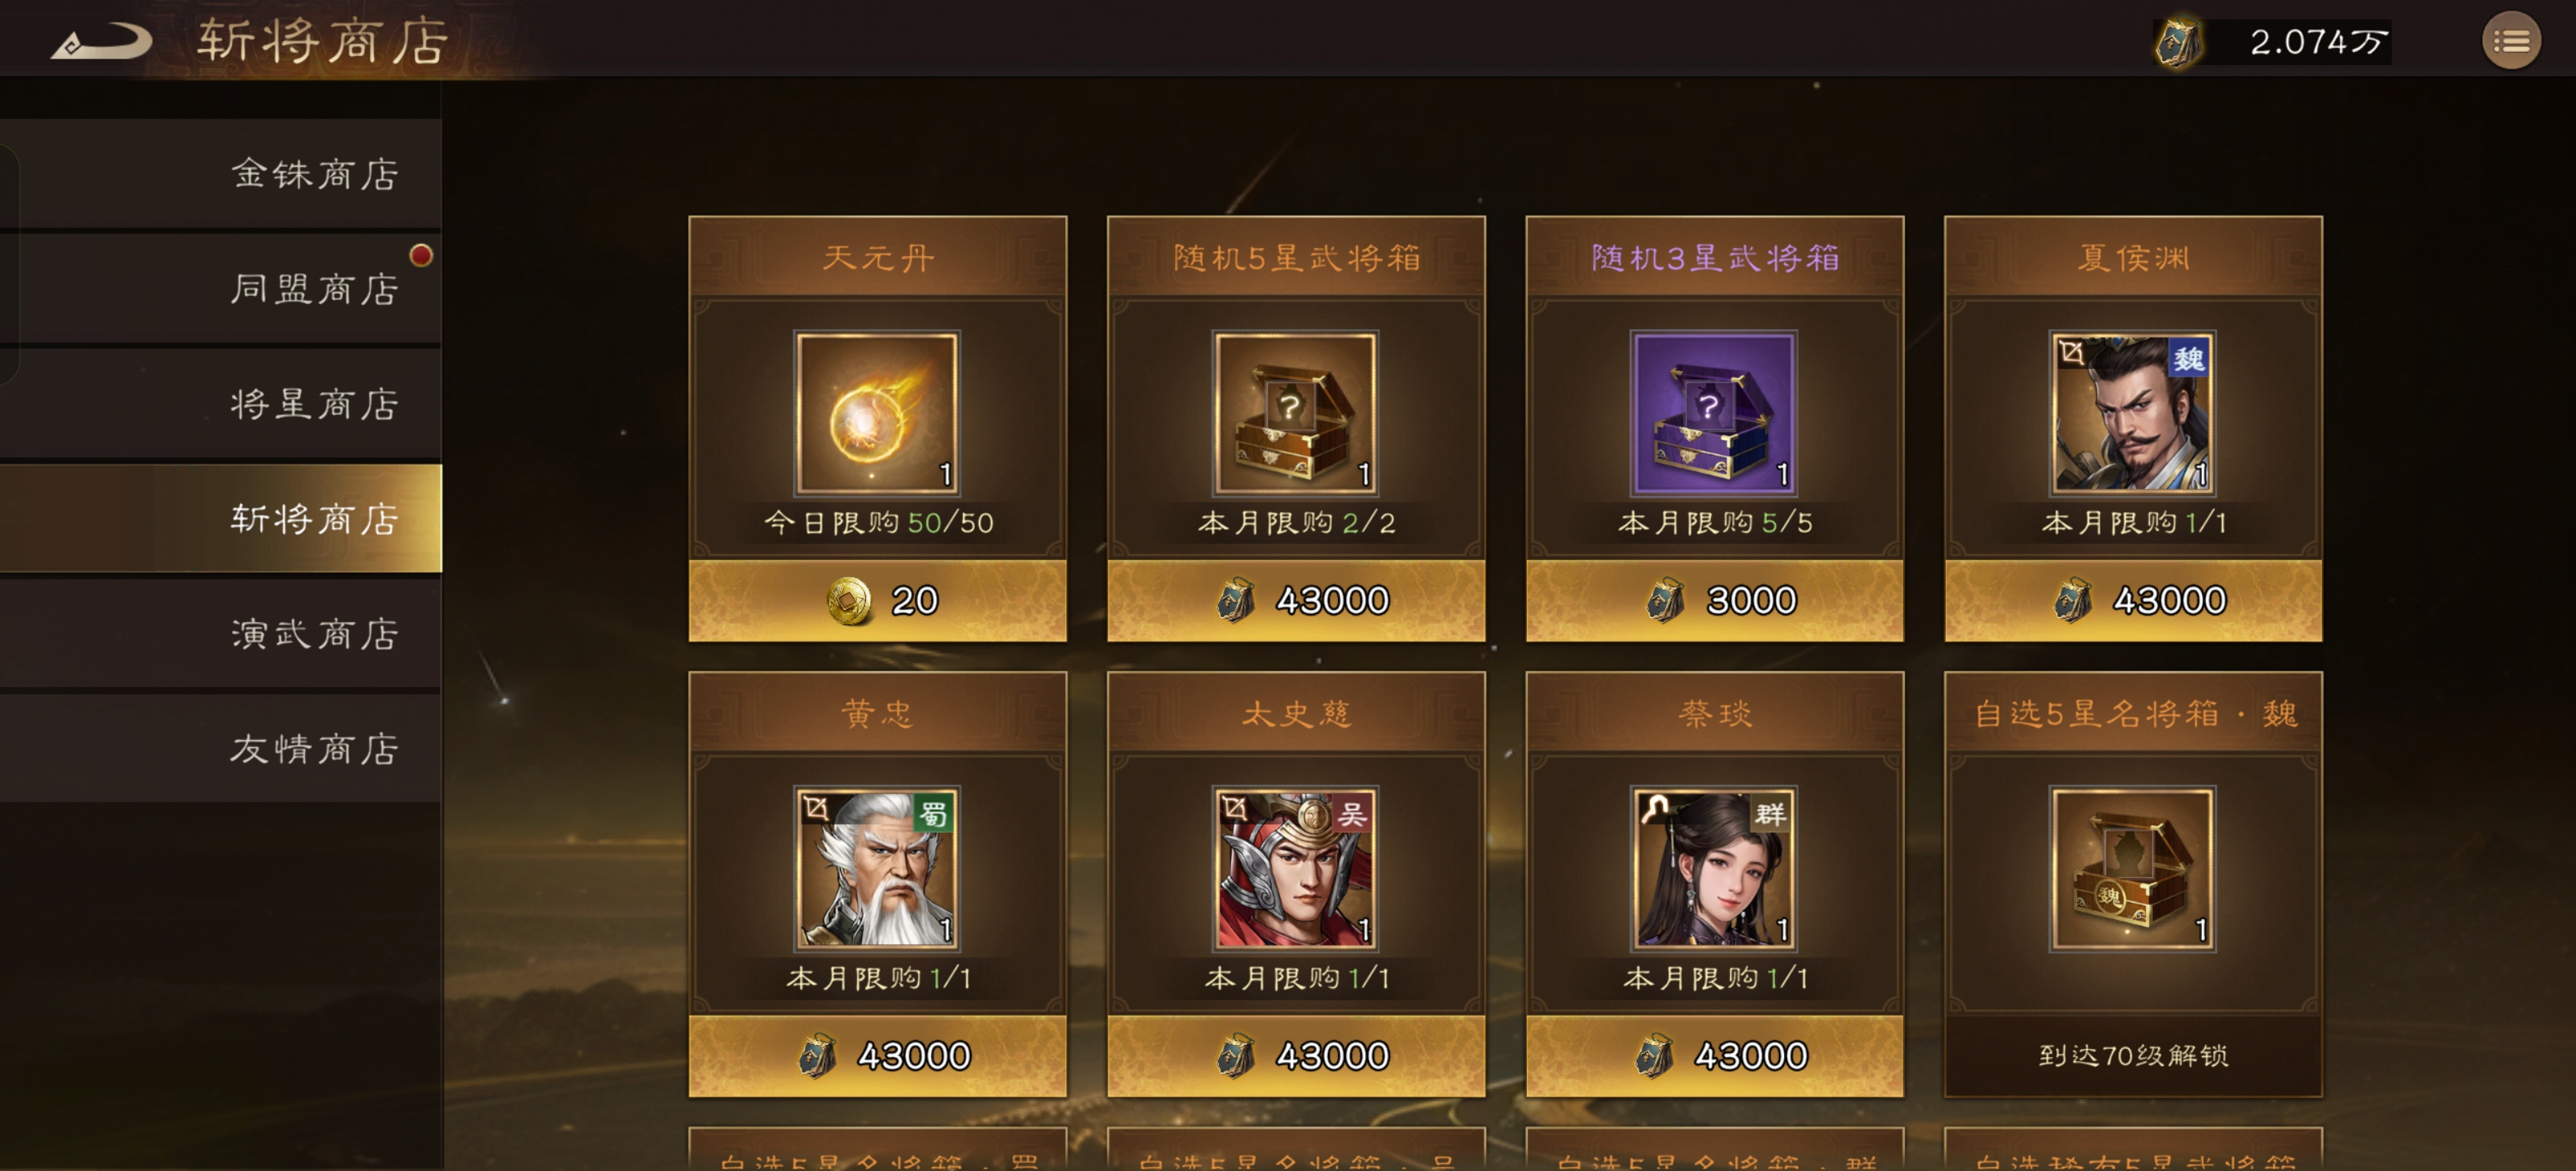Tap the purple 随机3星武将箱 chest icon

pos(1713,412)
